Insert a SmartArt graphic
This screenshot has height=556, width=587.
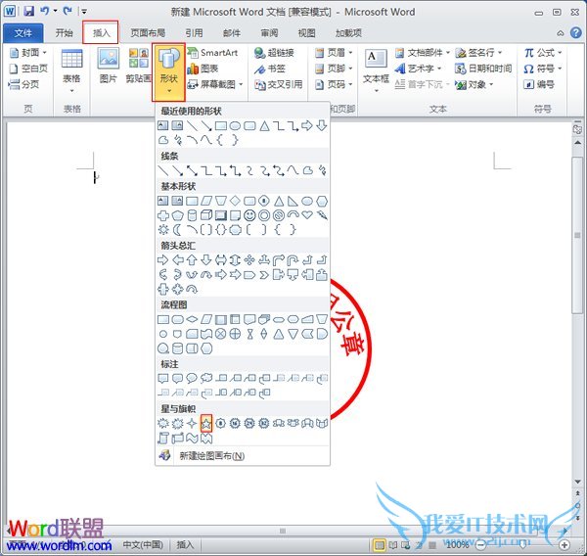click(212, 53)
